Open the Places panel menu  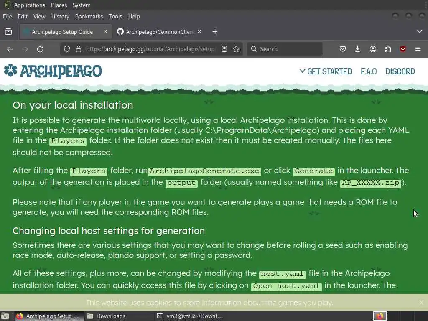pos(59,5)
